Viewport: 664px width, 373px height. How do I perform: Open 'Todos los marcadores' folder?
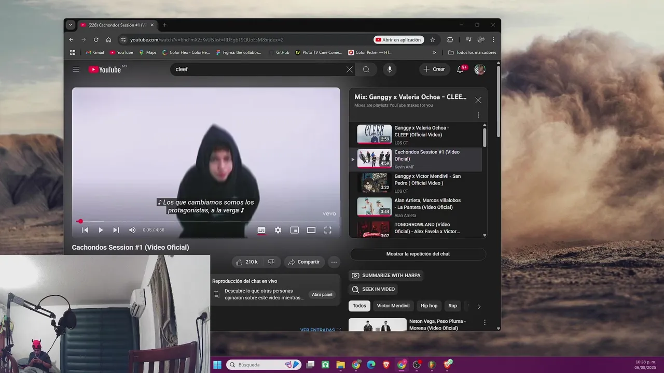coord(472,52)
